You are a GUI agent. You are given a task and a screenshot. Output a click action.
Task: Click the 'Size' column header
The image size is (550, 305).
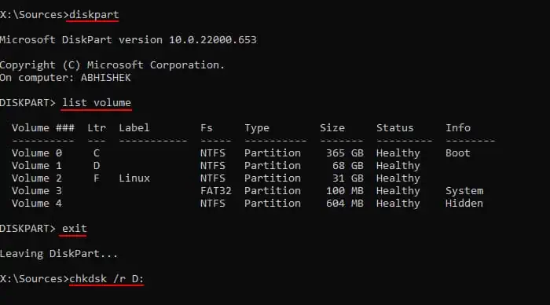click(x=332, y=128)
